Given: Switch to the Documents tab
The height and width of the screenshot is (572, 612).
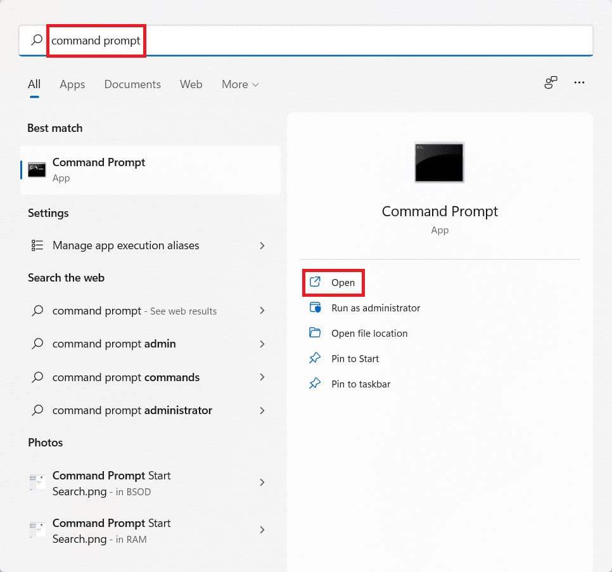Looking at the screenshot, I should pos(132,84).
